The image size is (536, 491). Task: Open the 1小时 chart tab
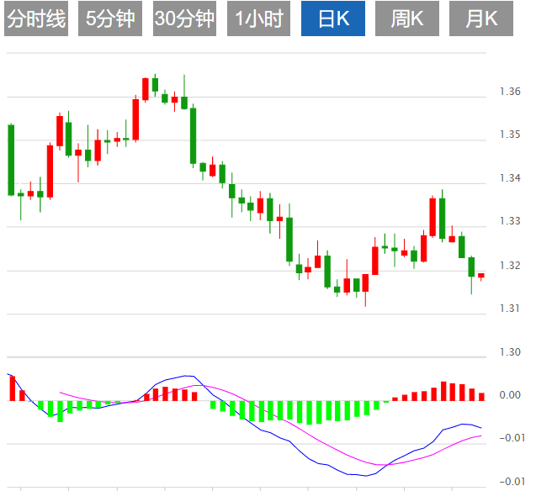(259, 18)
